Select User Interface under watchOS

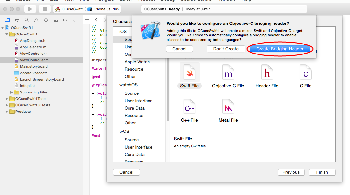click(139, 101)
